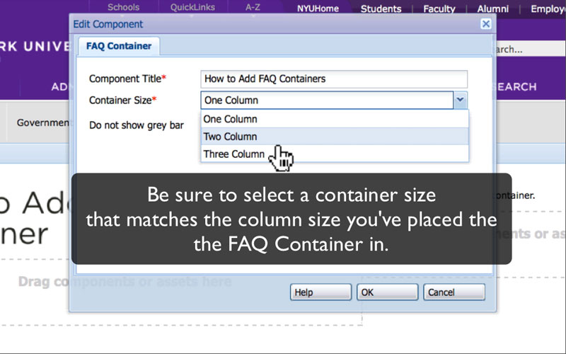Open the Faculty page link
Image resolution: width=566 pixels, height=354 pixels.
(x=439, y=9)
